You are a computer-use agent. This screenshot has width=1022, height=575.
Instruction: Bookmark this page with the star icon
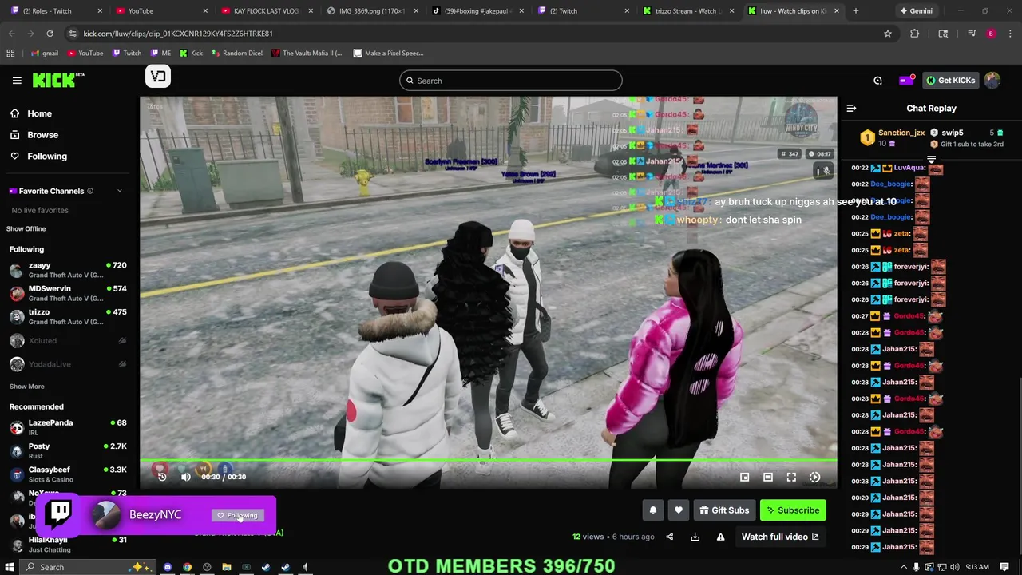pyautogui.click(x=887, y=34)
